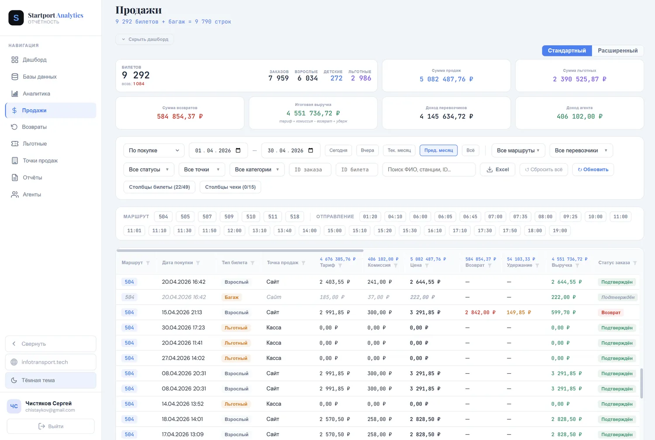Viewport: 655px width, 440px height.
Task: Select the Пред. месяц period preset
Action: (x=438, y=150)
